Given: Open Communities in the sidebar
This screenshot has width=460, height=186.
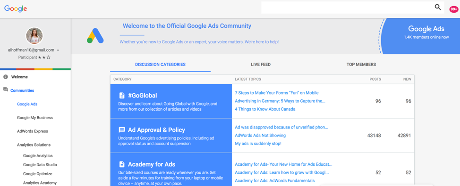Looking at the screenshot, I should pos(22,90).
